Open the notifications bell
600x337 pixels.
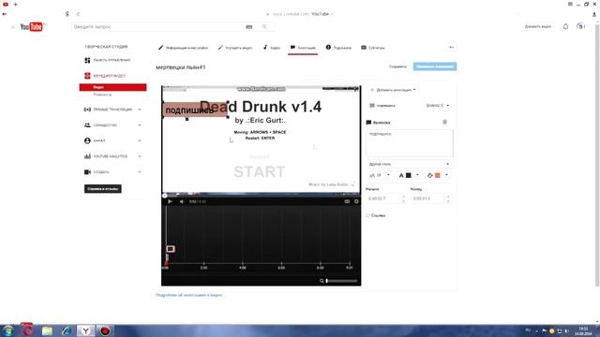(x=565, y=27)
